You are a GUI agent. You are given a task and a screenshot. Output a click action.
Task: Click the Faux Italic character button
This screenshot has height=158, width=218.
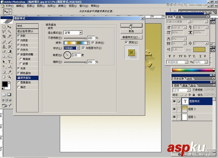pos(174,56)
